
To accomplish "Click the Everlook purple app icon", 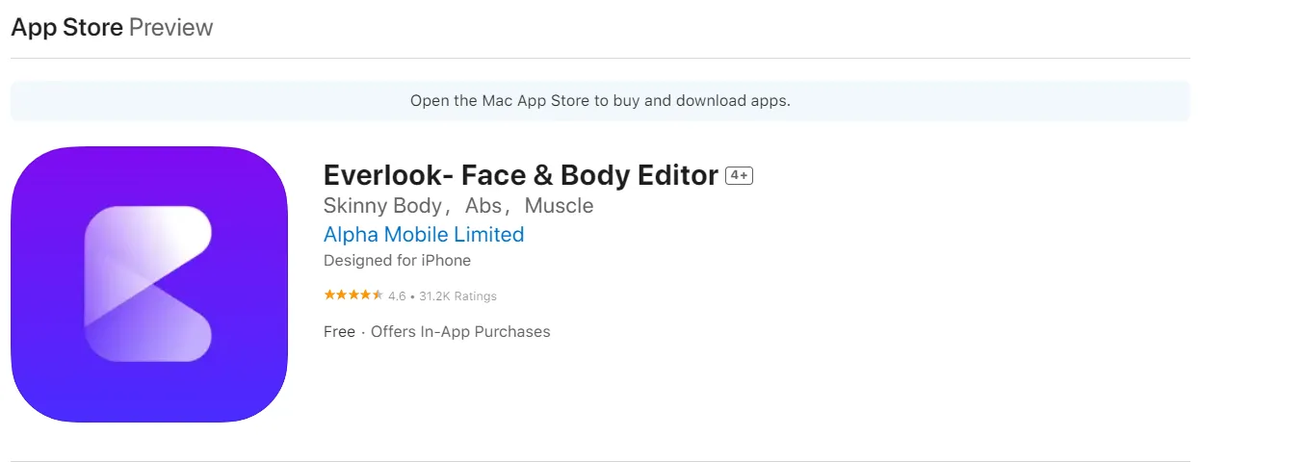I will (149, 284).
